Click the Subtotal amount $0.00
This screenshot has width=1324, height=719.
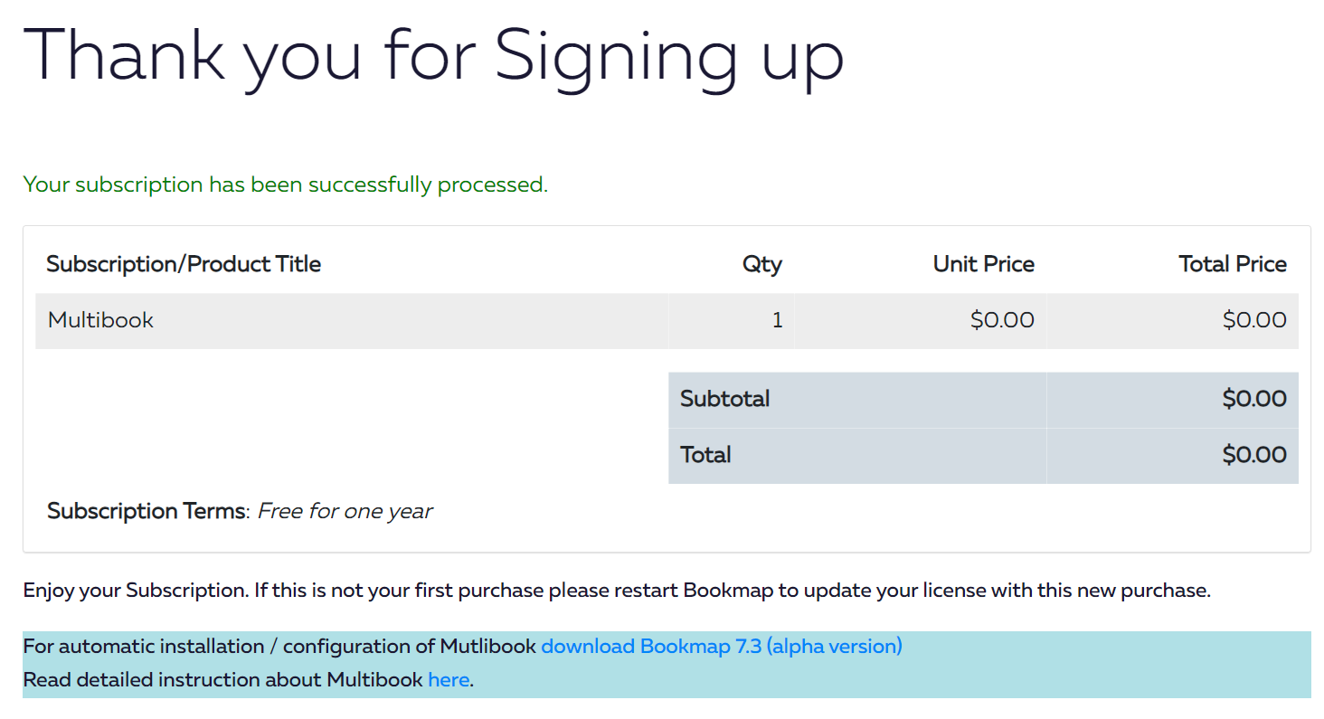1254,399
